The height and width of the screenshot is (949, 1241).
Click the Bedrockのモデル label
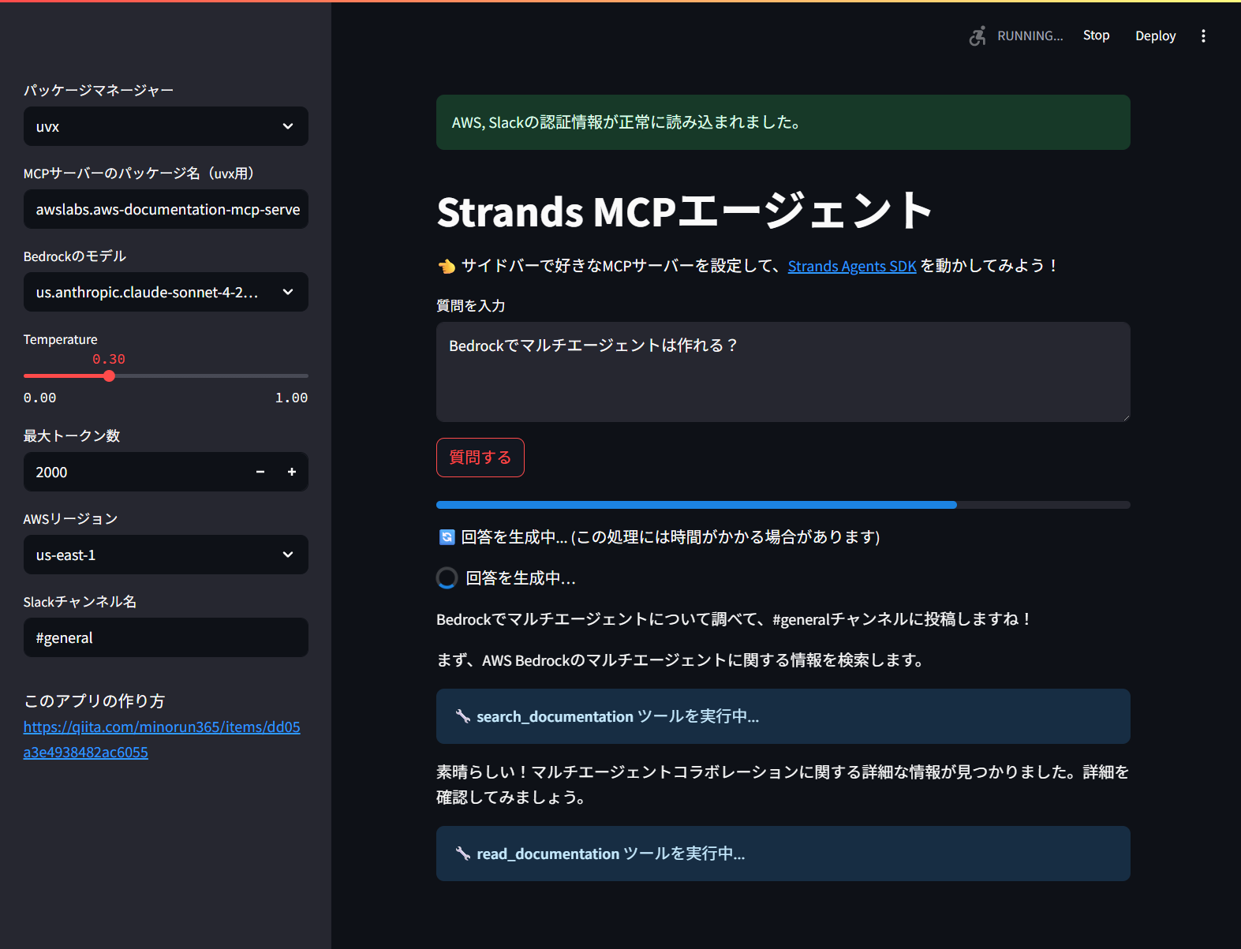tap(75, 256)
